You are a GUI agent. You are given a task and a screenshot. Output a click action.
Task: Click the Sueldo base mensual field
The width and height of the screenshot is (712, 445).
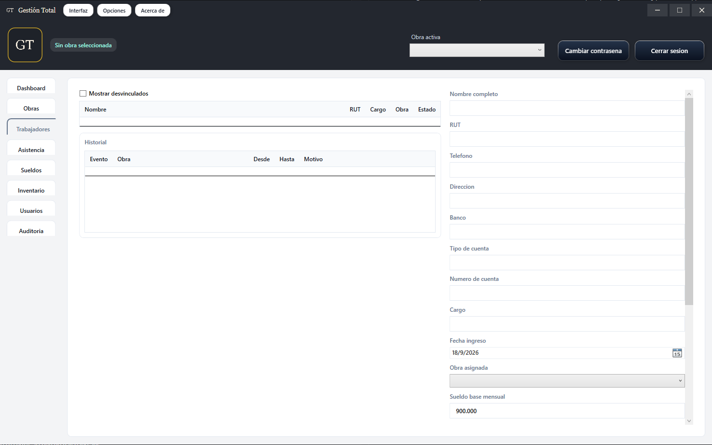click(567, 411)
